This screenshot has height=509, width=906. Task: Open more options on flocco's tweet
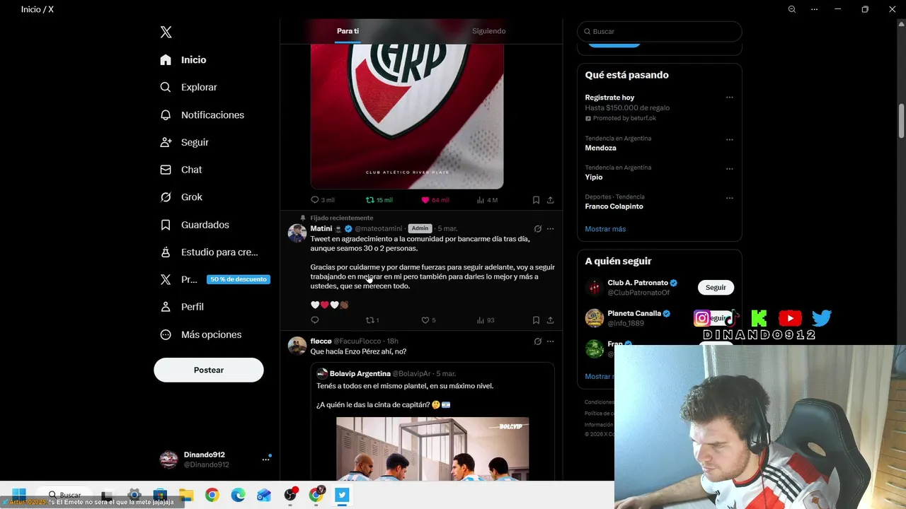[550, 341]
